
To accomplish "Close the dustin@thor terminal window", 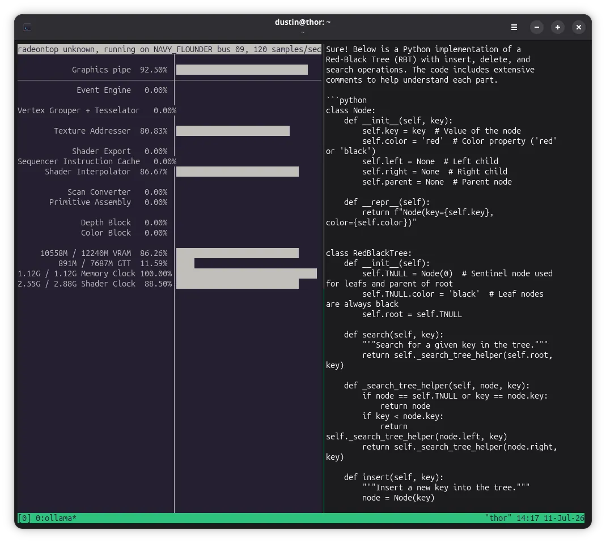I will coord(578,27).
